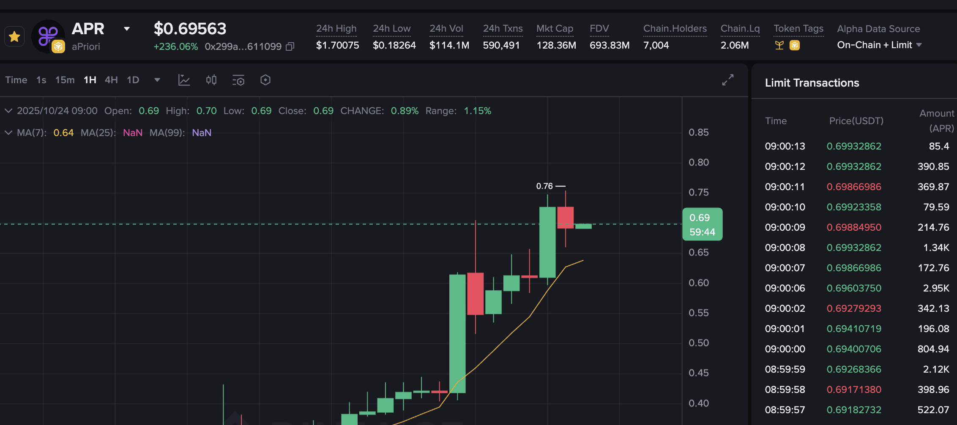Select the 09:00:13 transaction row
Image resolution: width=957 pixels, height=425 pixels.
point(857,146)
